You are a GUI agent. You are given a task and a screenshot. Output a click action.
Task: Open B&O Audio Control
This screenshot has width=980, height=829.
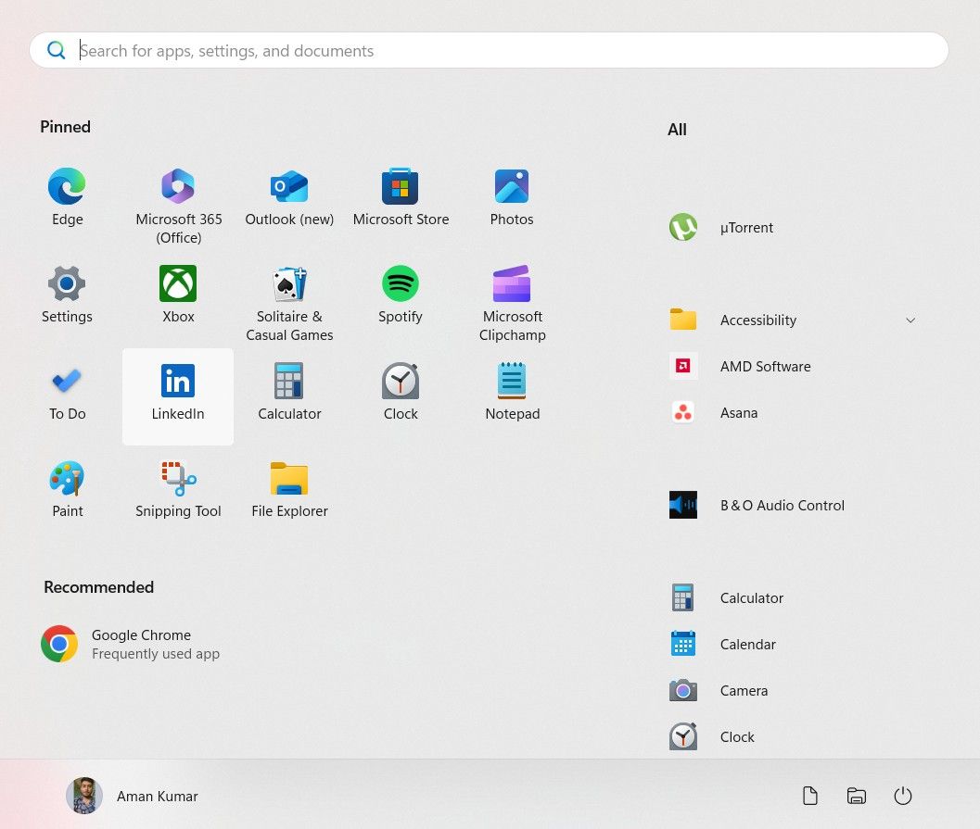point(794,505)
